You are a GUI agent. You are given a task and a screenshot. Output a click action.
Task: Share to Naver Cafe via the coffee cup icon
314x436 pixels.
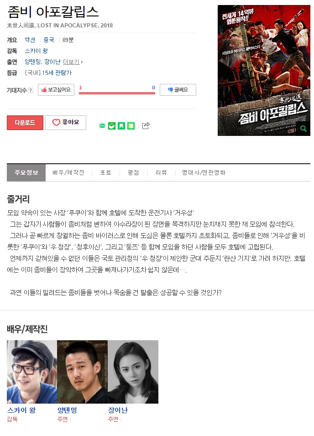click(112, 126)
